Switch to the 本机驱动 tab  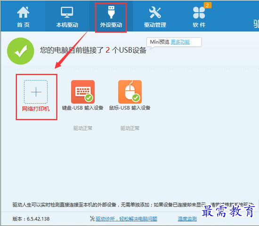coord(67,16)
